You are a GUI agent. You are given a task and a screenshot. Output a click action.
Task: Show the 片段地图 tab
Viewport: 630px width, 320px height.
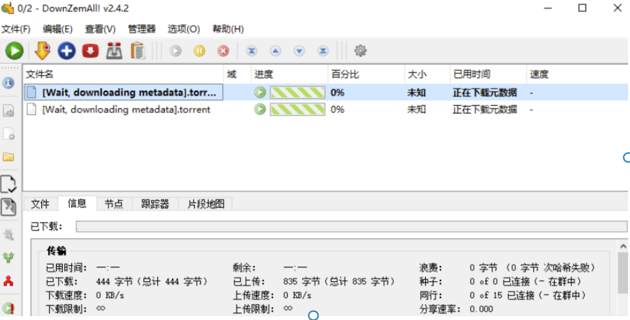[x=206, y=204]
